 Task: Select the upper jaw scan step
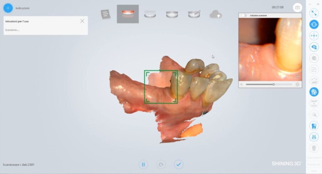128,14
